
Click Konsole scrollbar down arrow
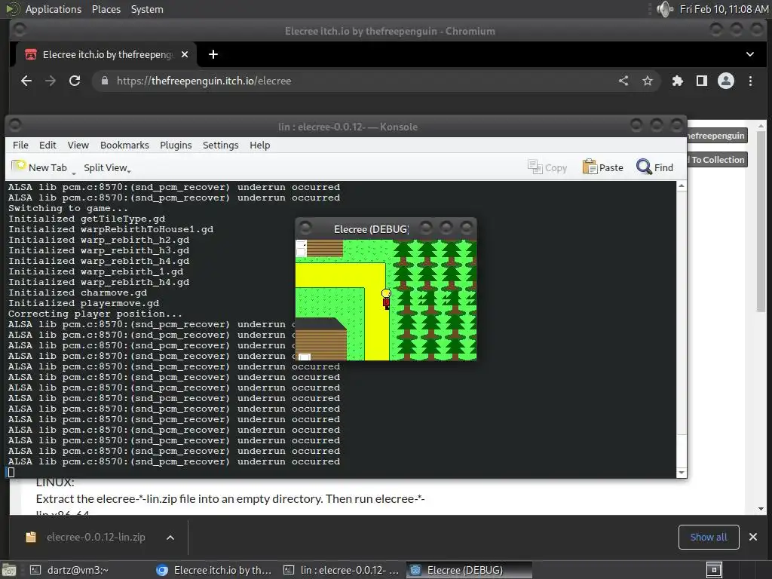coord(682,473)
